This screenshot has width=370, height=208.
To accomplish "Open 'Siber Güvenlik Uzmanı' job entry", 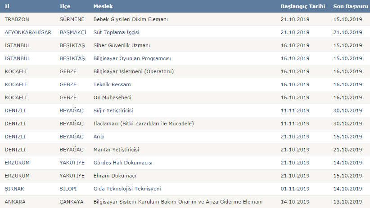I will pyautogui.click(x=122, y=45).
